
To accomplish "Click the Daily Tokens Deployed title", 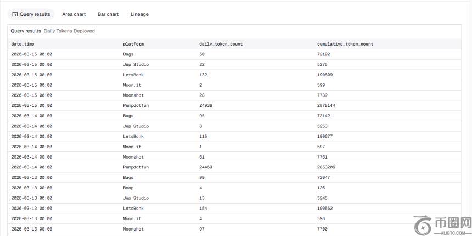I will [69, 31].
